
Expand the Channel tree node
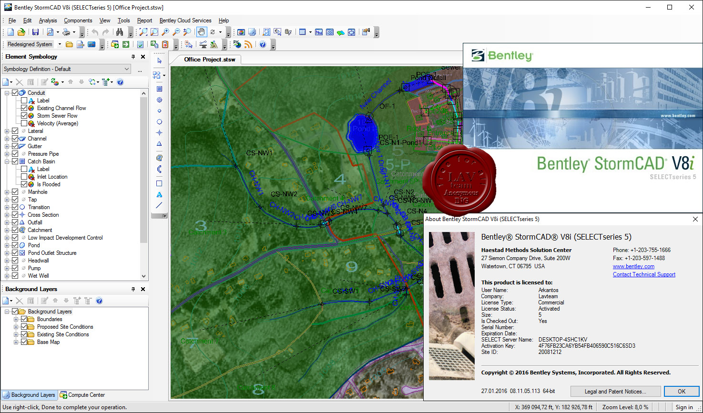click(7, 139)
